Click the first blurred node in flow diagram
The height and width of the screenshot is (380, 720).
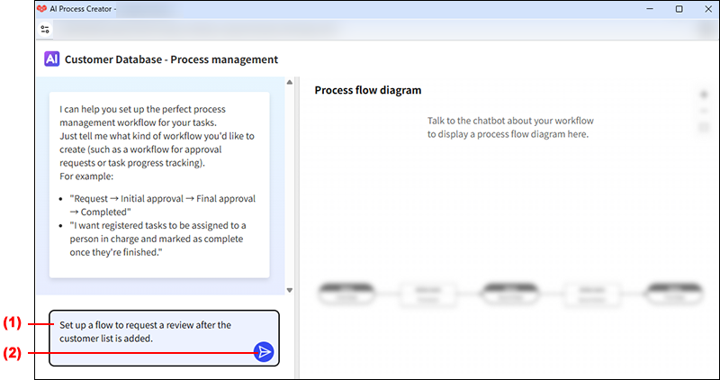[344, 293]
